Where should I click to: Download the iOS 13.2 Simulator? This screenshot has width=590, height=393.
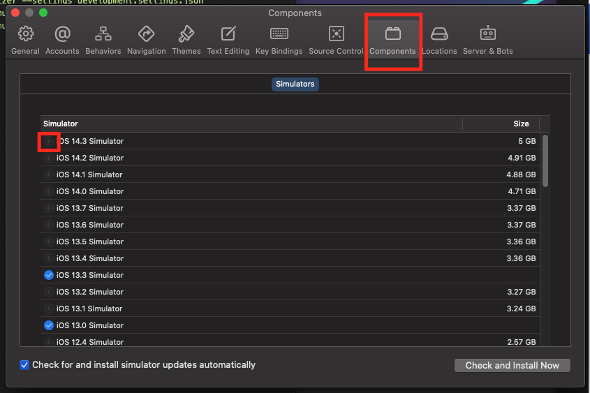point(49,292)
